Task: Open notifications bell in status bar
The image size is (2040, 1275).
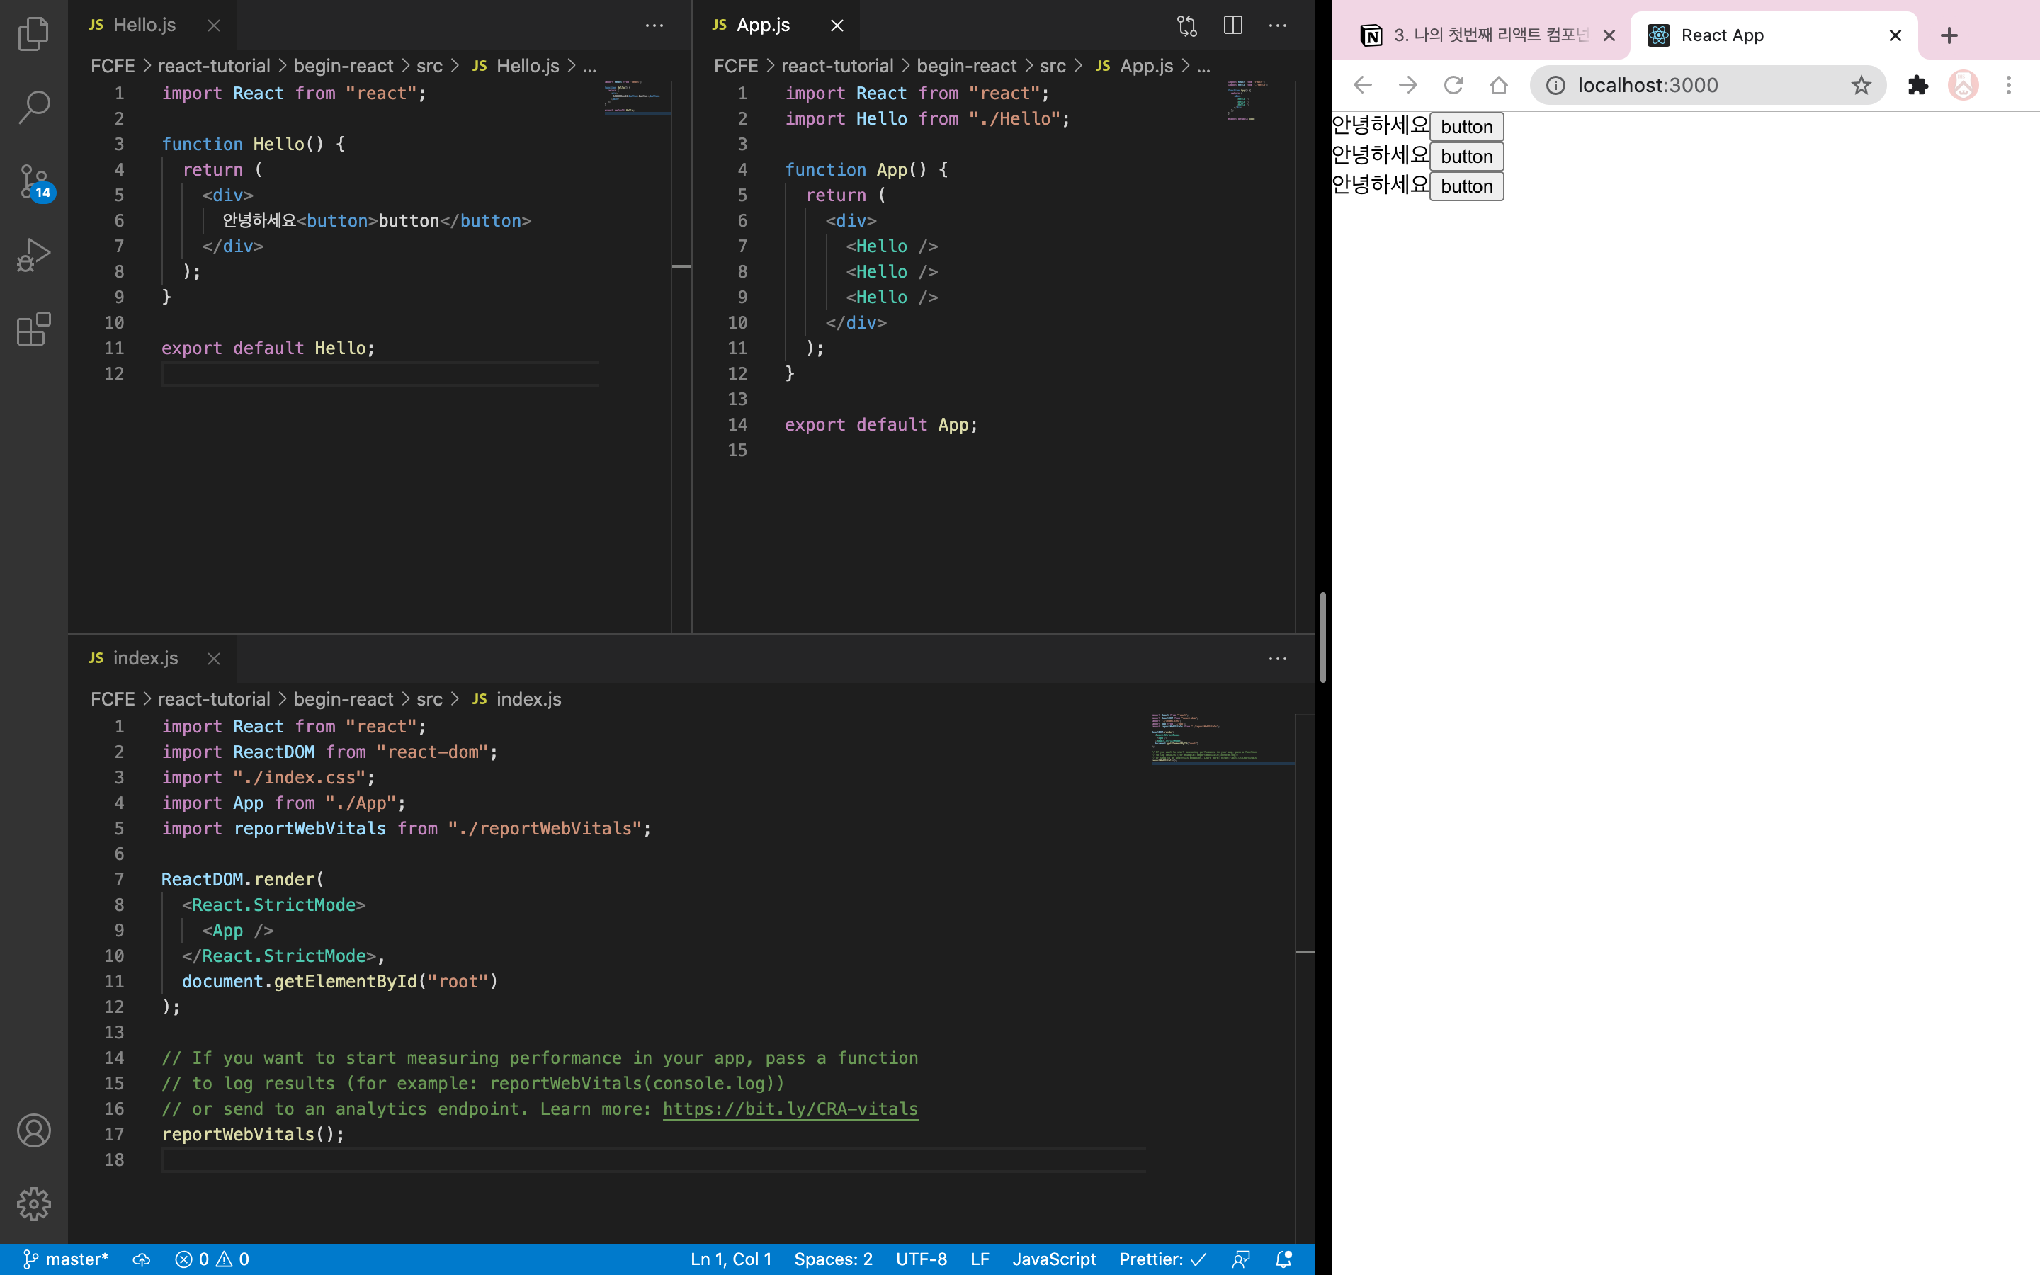Action: [1283, 1259]
